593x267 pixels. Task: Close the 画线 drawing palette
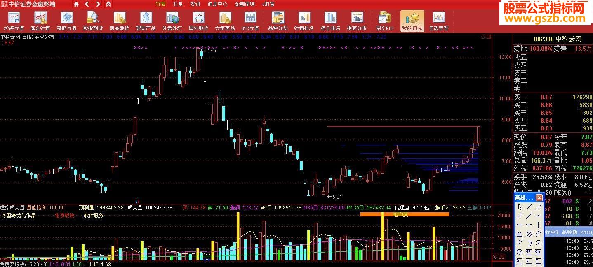tap(539, 197)
